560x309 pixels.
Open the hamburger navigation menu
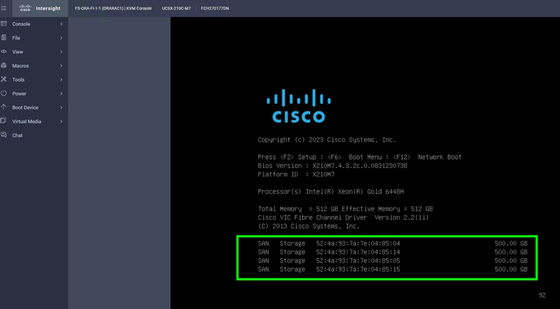(4, 8)
